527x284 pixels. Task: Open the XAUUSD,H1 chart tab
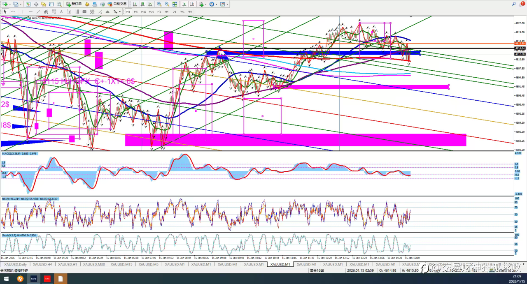68,264
